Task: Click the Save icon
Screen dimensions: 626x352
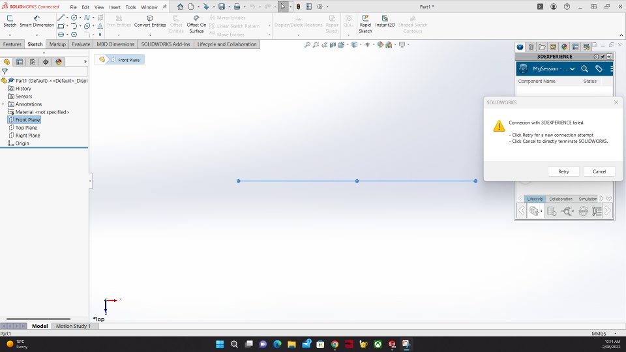Action: (x=222, y=7)
